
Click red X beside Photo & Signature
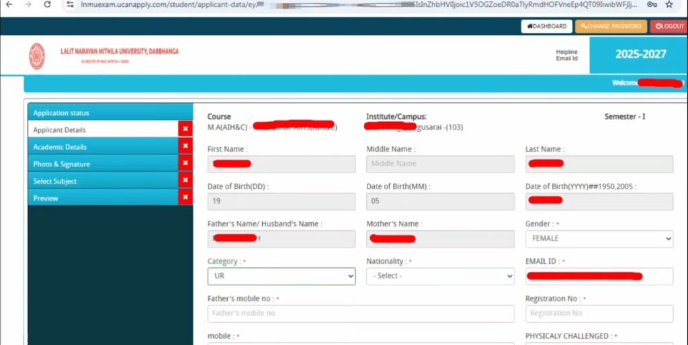click(185, 163)
